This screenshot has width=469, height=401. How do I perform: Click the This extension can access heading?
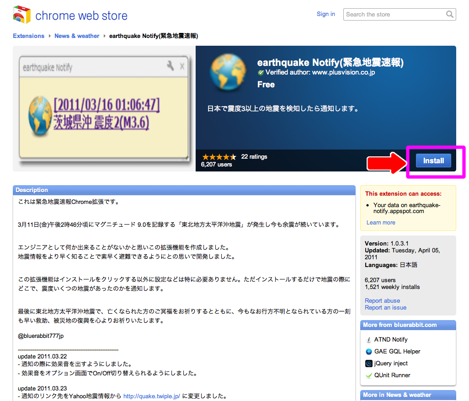pos(403,193)
